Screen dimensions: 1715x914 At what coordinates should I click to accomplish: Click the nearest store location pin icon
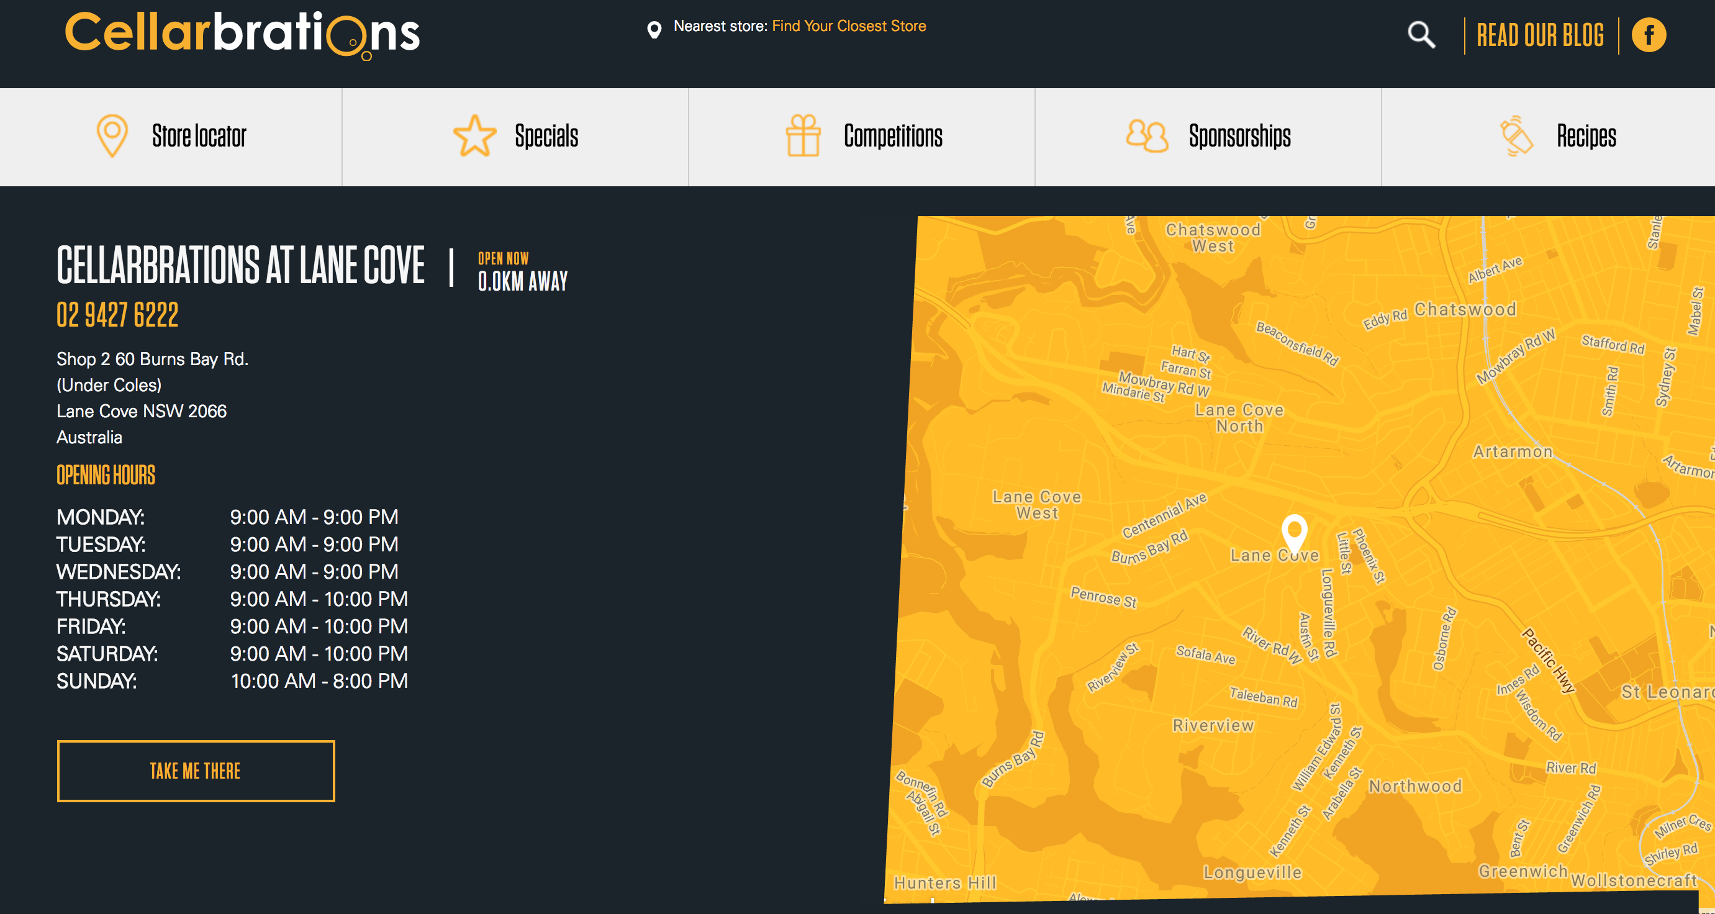[x=654, y=29]
